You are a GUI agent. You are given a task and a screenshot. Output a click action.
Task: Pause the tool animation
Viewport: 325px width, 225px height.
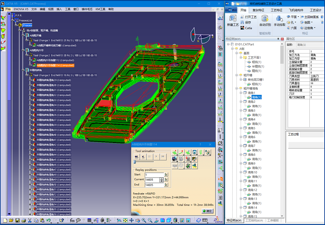149,157
